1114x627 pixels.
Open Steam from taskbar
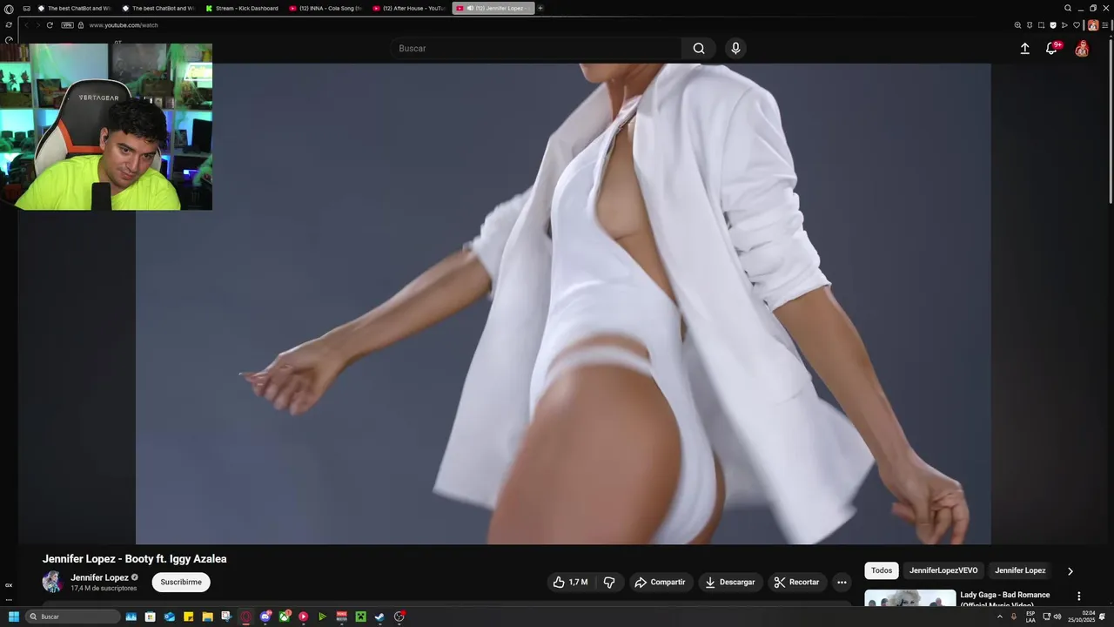pyautogui.click(x=379, y=617)
